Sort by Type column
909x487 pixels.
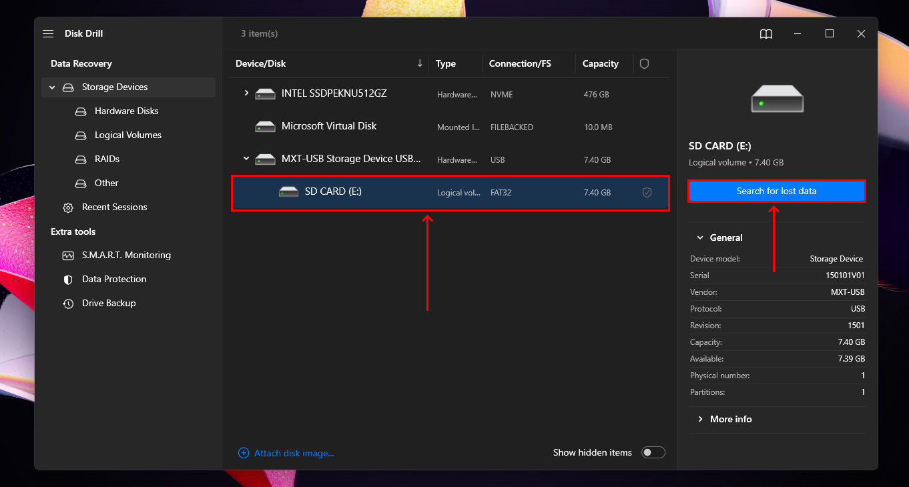click(x=446, y=63)
